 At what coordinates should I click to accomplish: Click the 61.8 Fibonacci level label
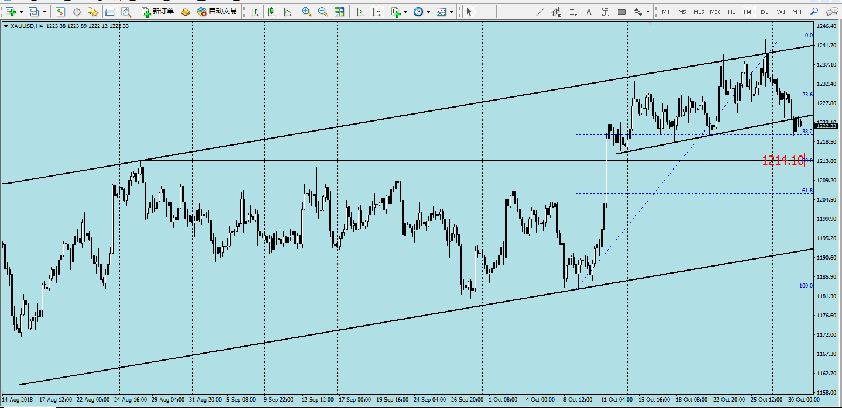pos(807,191)
